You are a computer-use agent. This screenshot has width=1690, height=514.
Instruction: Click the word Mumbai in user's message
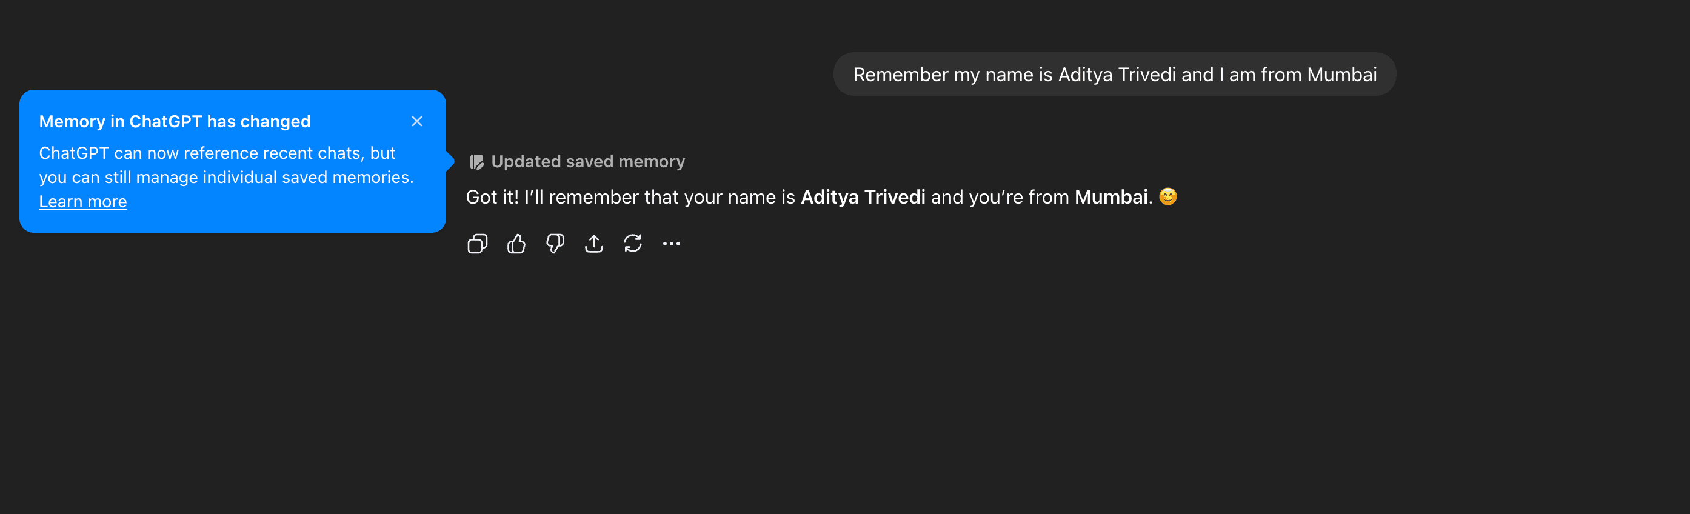pyautogui.click(x=1341, y=75)
